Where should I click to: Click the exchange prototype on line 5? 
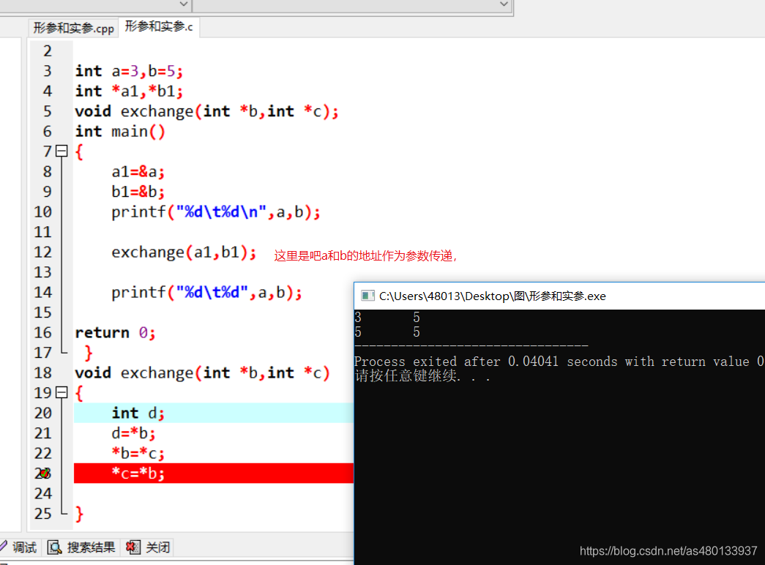207,112
